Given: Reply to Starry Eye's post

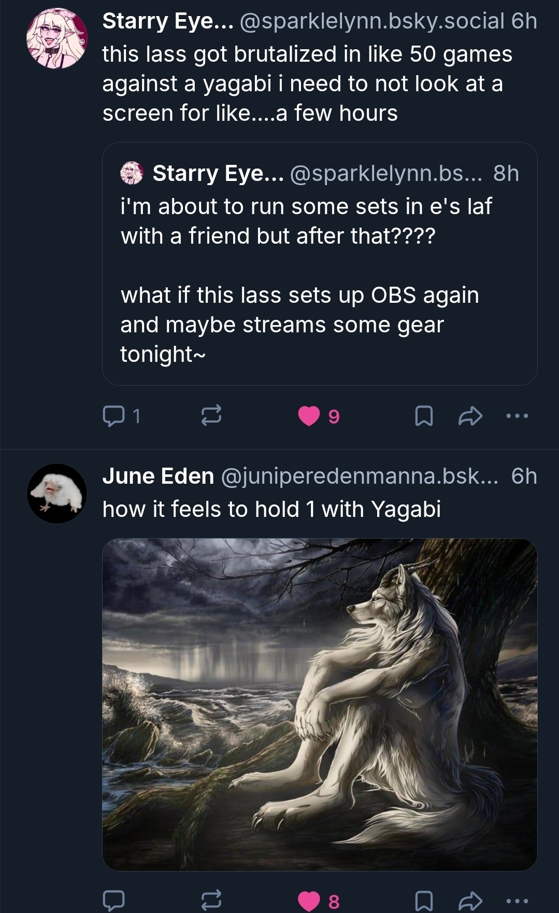Looking at the screenshot, I should click(x=114, y=416).
